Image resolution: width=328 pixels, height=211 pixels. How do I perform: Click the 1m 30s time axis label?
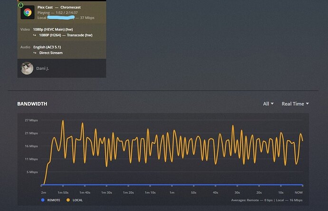tap(106, 193)
